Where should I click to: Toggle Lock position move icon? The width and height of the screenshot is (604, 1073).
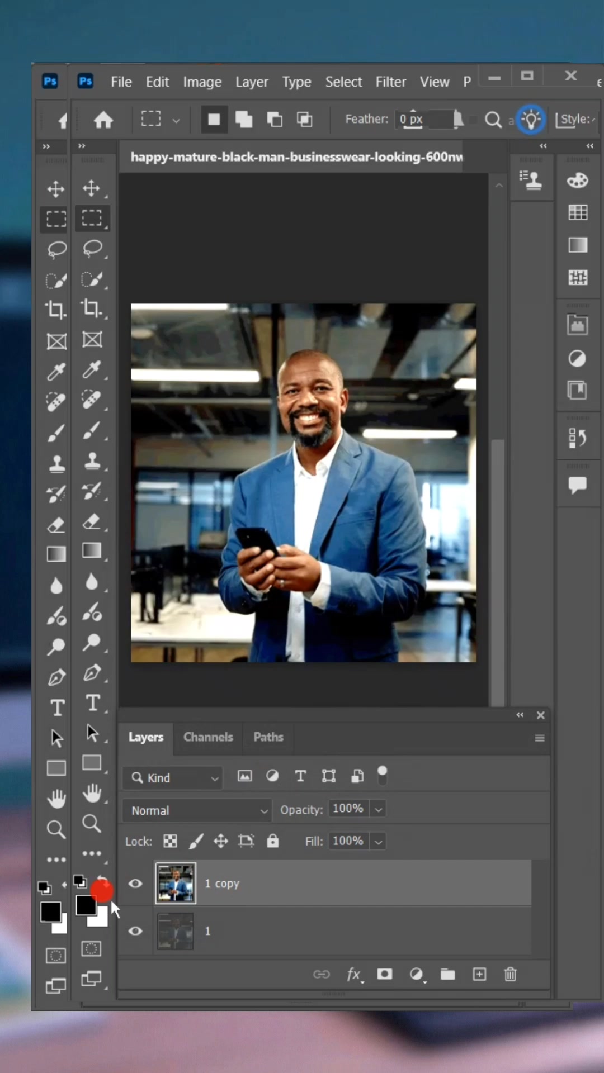pos(221,841)
